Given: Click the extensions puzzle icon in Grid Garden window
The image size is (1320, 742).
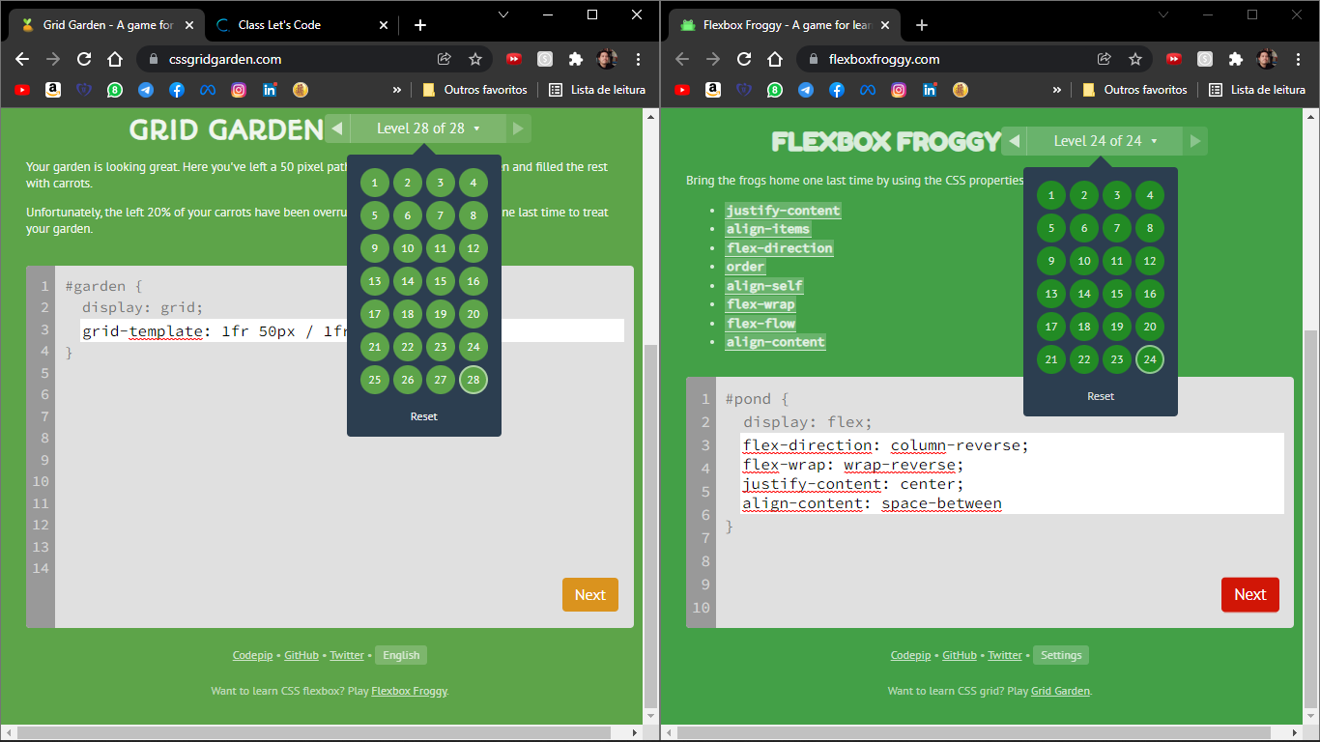Looking at the screenshot, I should [x=576, y=59].
